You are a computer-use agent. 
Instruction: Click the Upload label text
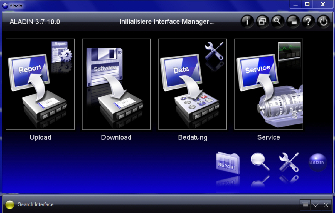40,137
